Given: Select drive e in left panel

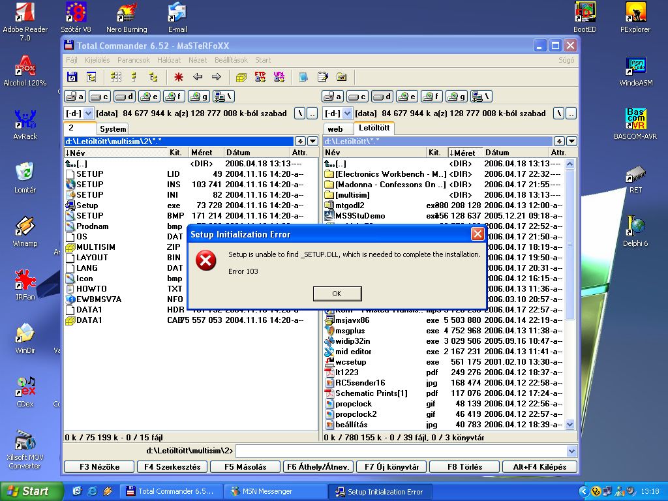Looking at the screenshot, I should [149, 97].
